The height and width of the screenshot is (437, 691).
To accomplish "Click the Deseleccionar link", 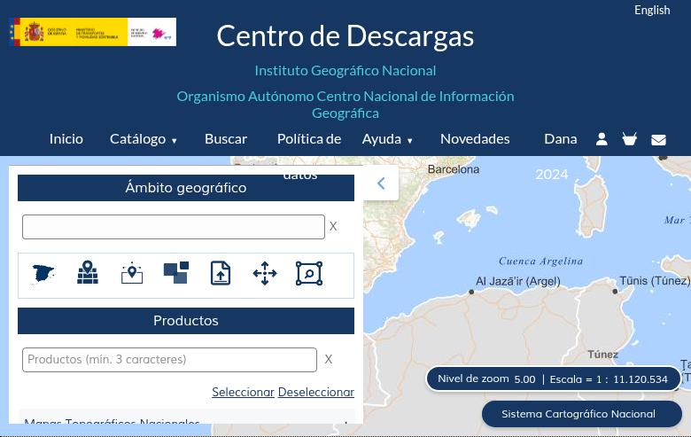I will coord(316,392).
